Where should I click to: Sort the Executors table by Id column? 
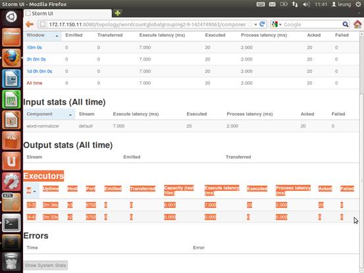click(31, 191)
